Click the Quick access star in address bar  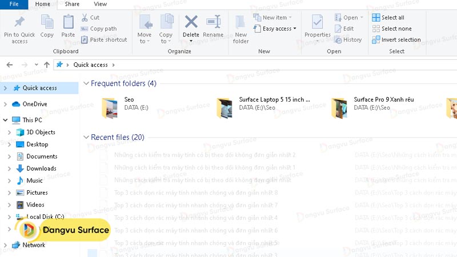tap(59, 65)
